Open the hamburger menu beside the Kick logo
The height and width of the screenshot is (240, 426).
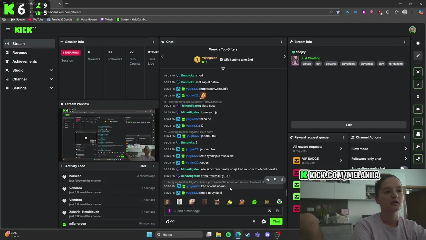point(8,30)
